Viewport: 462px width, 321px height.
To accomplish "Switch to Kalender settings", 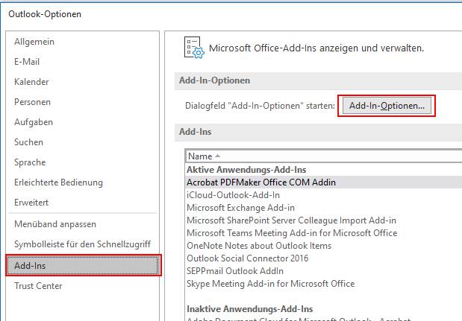I will point(31,82).
